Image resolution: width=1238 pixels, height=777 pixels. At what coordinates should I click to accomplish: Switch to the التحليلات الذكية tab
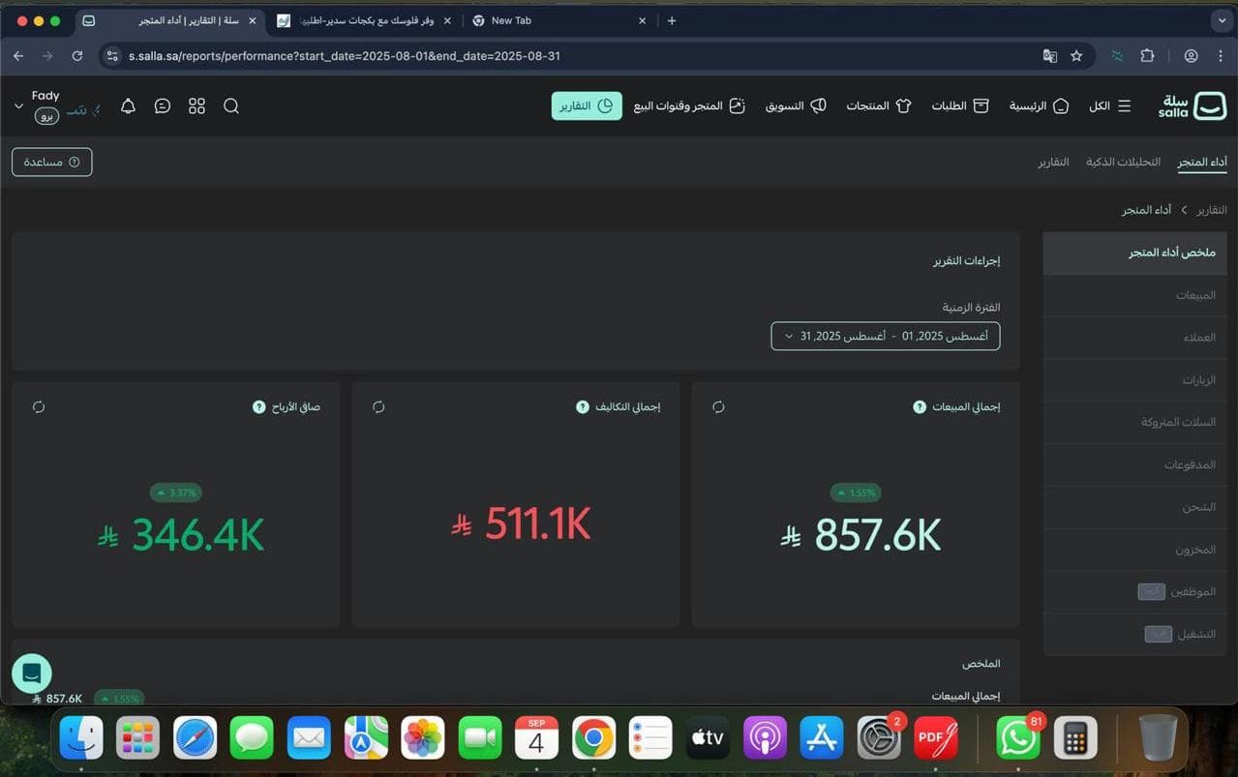tap(1122, 162)
